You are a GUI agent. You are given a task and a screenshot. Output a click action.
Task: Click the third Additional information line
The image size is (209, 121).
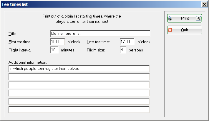(x=79, y=85)
